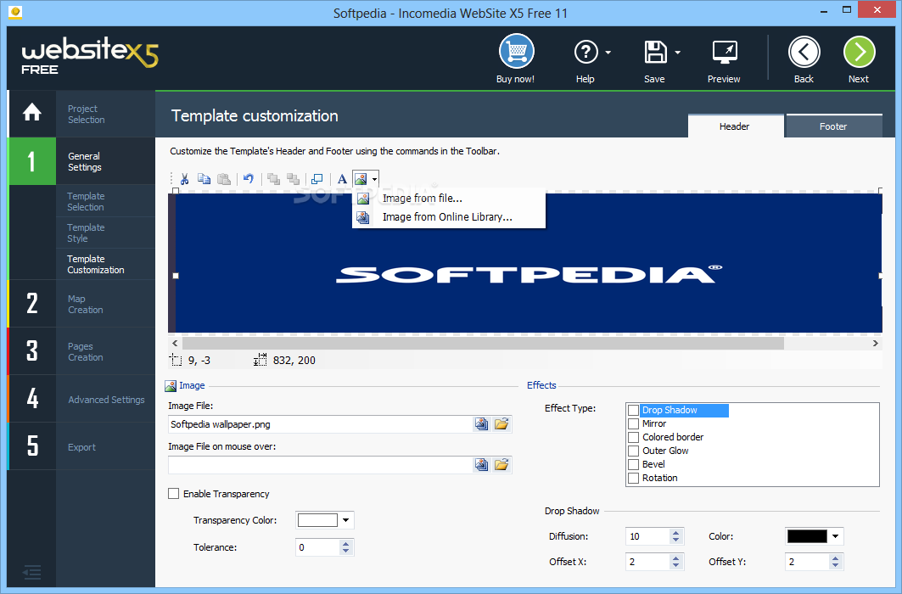Click the Home house icon in sidebar
This screenshot has width=902, height=594.
(x=32, y=112)
